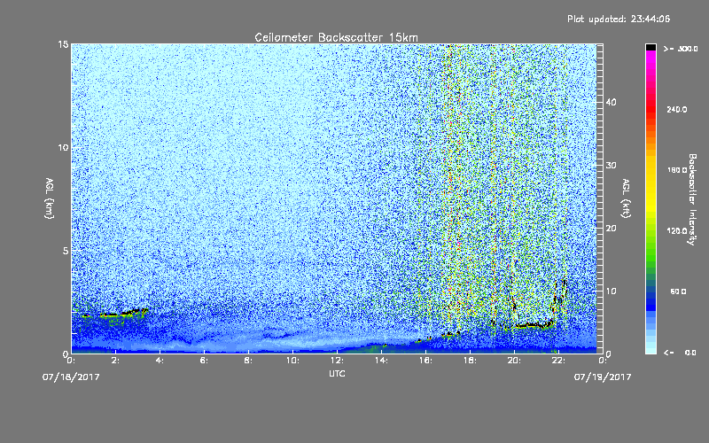Screen dimensions: 709x443
Task: Click the left 'AGL (km)' axis label
Action: pos(50,198)
